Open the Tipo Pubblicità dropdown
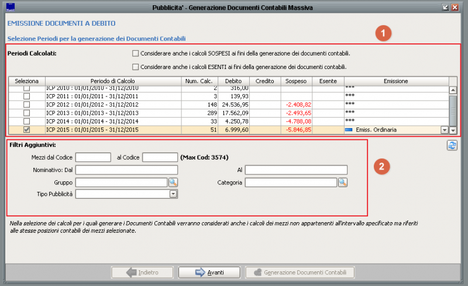 click(x=173, y=194)
